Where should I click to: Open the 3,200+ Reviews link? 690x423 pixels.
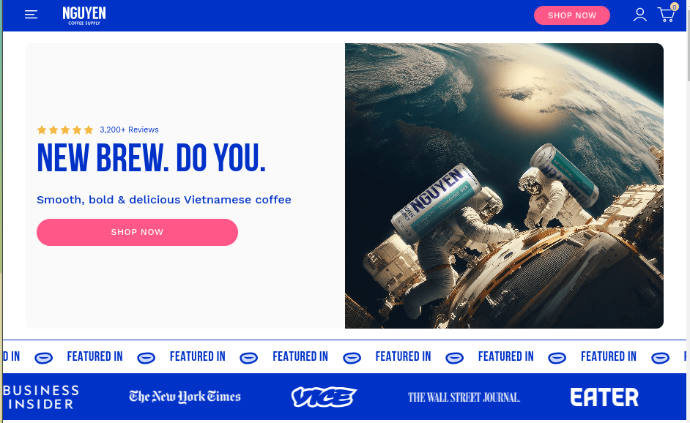click(129, 130)
